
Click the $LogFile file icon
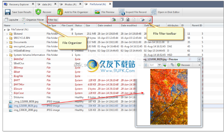[x=11, y=76]
